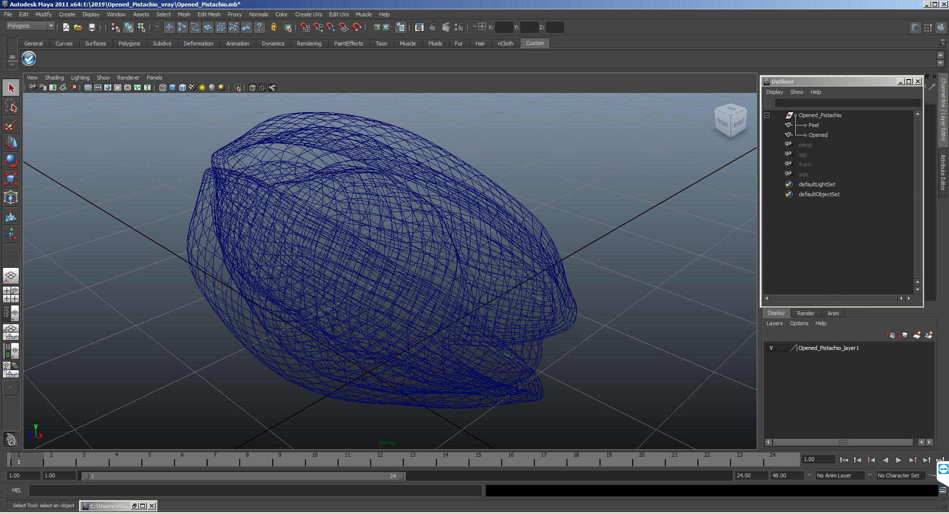
Task: Step forward to next key
Action: click(x=912, y=460)
